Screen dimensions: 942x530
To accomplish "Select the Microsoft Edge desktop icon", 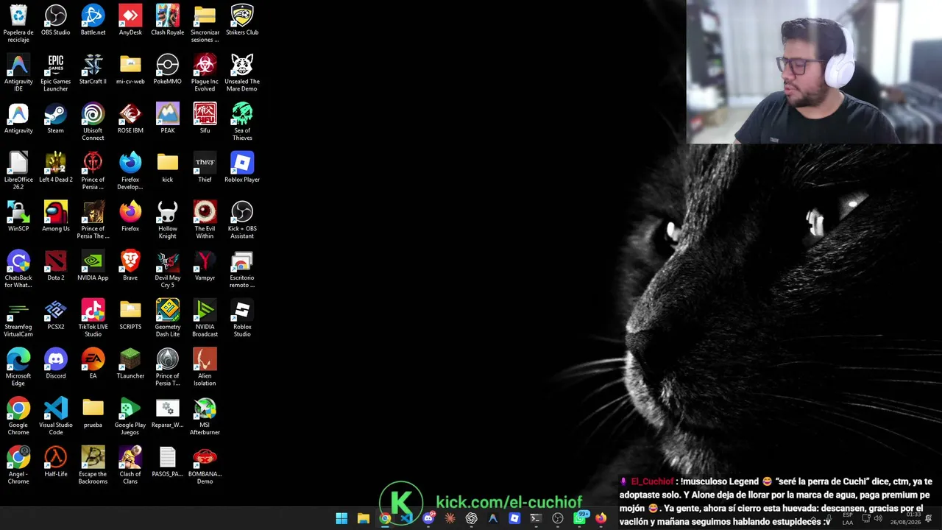I will 18,367.
